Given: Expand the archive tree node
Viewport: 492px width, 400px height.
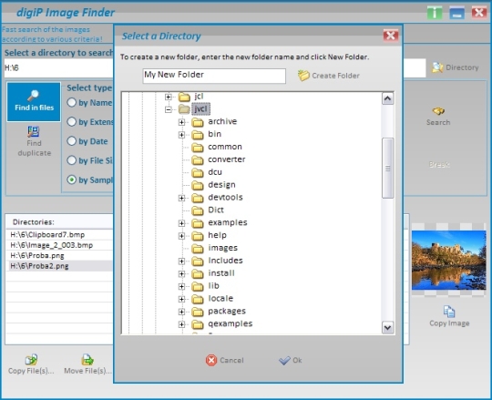Looking at the screenshot, I should point(181,122).
